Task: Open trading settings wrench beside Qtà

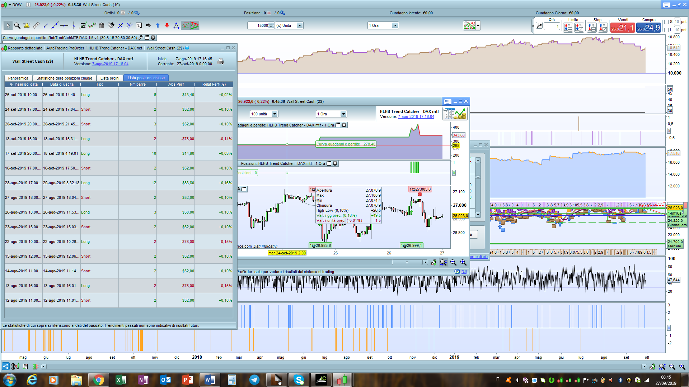Action: point(539,26)
